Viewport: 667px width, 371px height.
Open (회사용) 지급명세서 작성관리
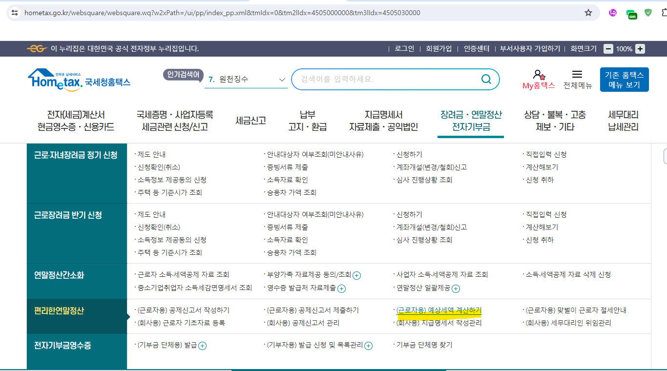[438, 323]
